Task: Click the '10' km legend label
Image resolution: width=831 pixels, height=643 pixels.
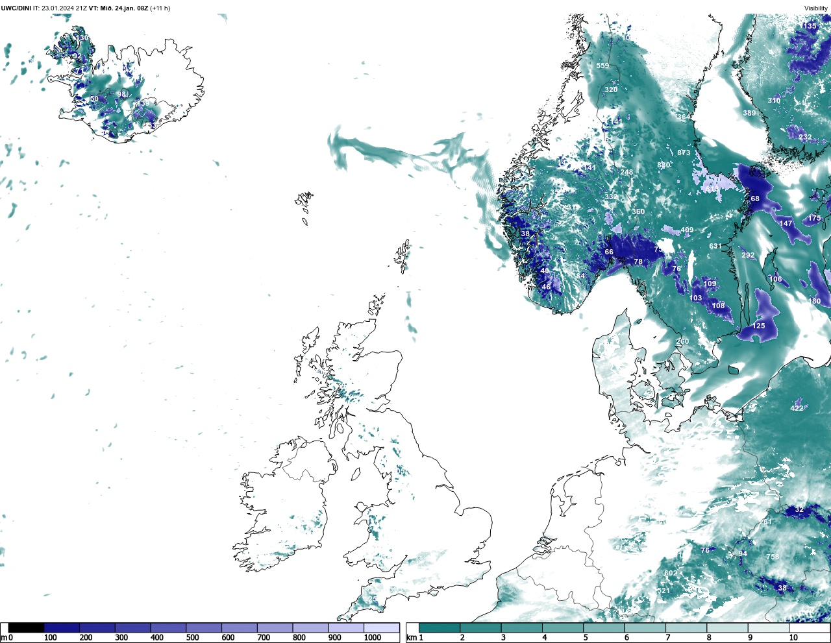Action: [x=793, y=638]
